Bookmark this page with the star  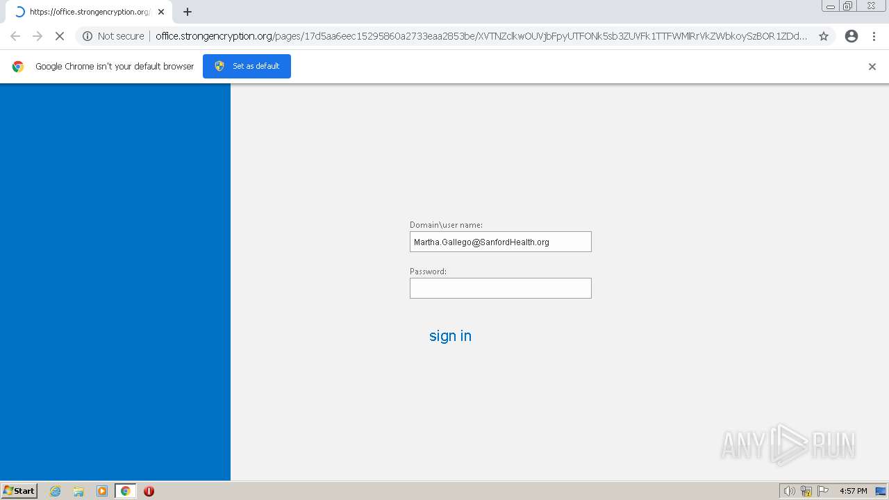pos(824,36)
